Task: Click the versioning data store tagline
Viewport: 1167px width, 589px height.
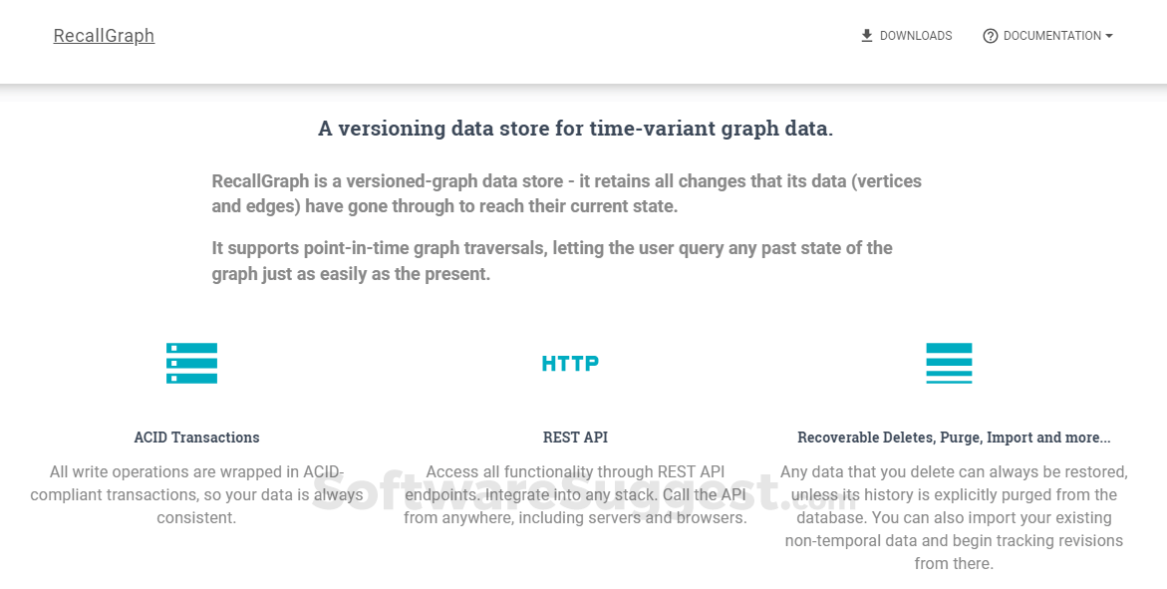Action: click(x=575, y=129)
